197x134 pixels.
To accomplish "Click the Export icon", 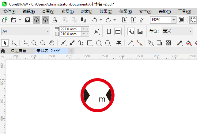I will (134, 20).
